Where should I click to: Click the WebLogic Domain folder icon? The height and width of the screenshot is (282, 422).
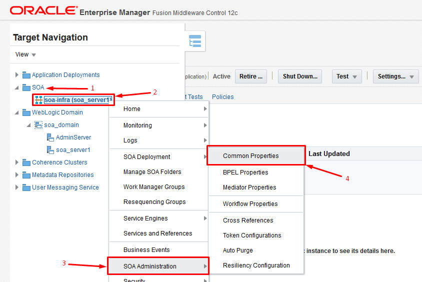(26, 112)
